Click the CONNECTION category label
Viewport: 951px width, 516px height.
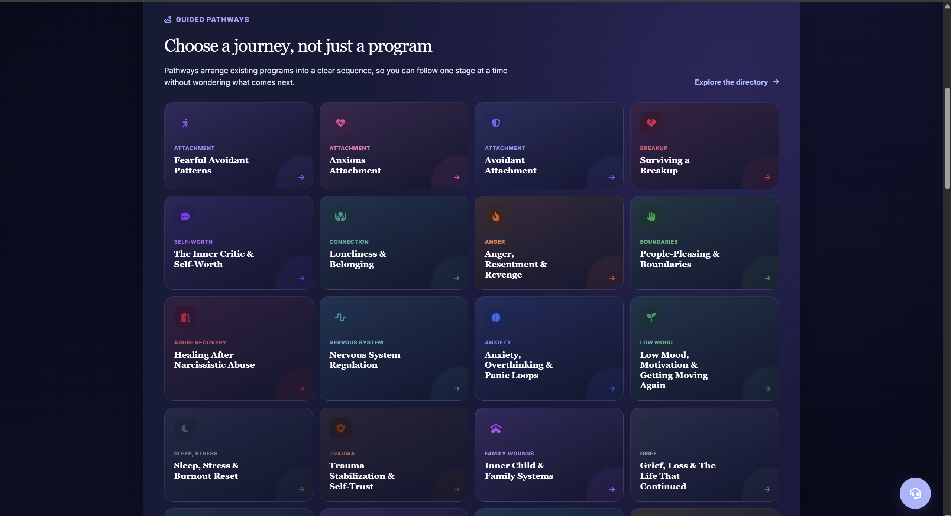click(x=349, y=242)
